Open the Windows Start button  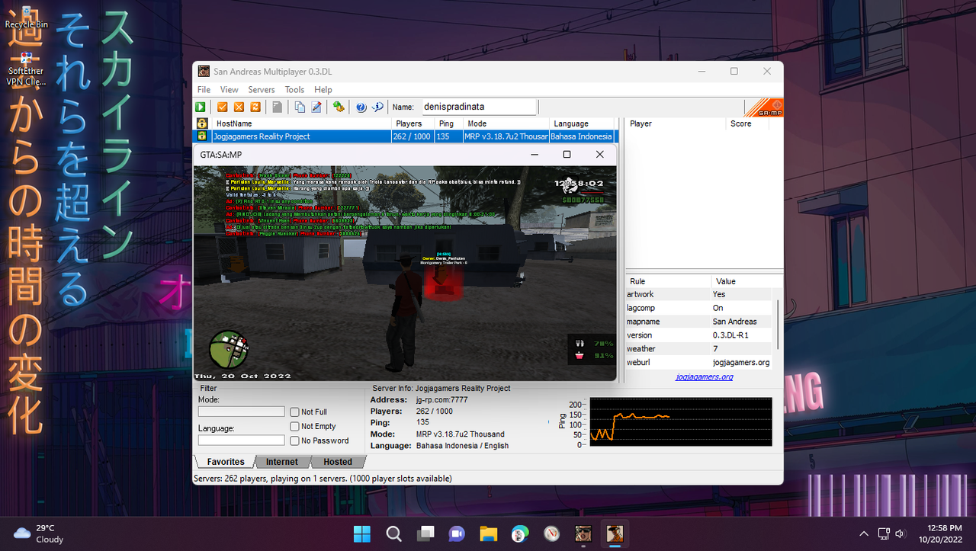[361, 533]
